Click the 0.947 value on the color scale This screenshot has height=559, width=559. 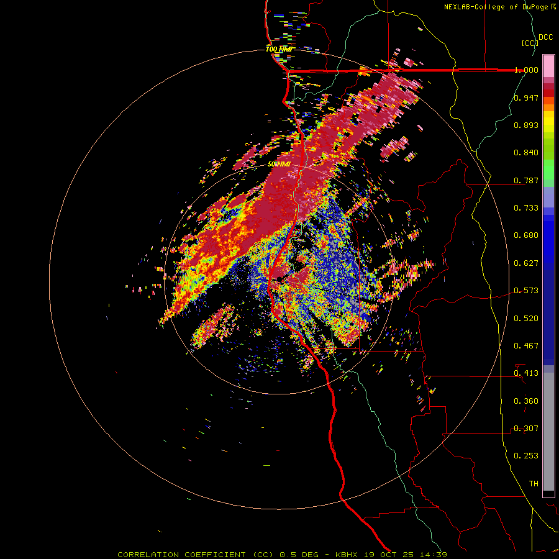[x=526, y=98]
